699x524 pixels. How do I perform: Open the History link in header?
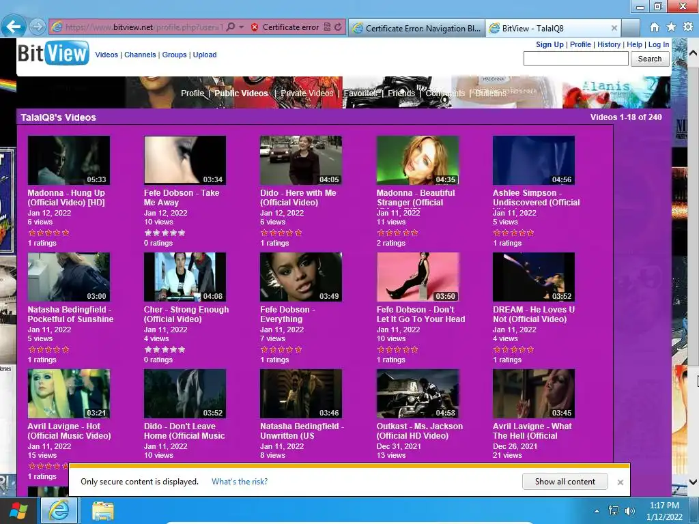[x=608, y=44]
